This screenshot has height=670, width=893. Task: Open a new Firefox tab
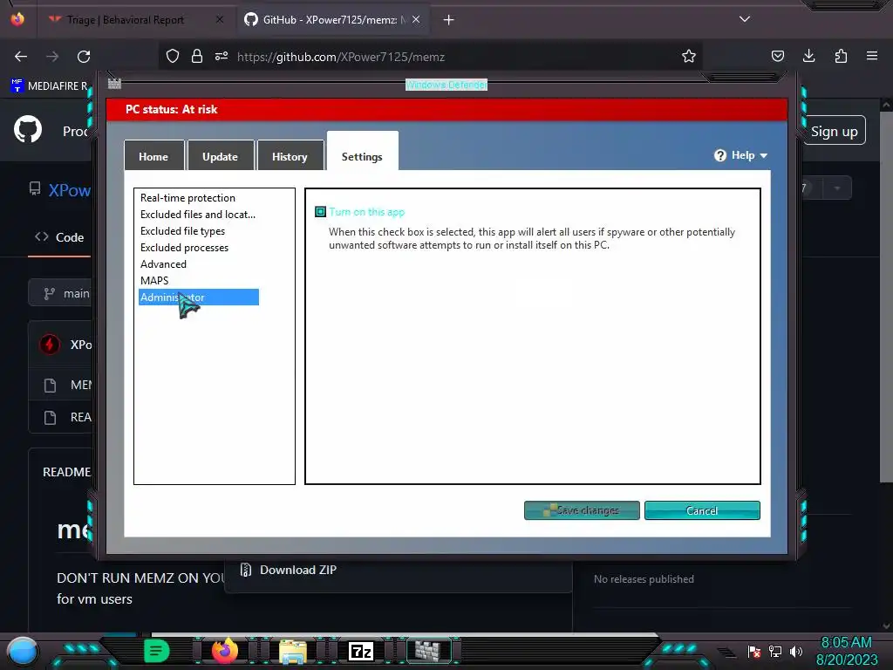tap(449, 20)
